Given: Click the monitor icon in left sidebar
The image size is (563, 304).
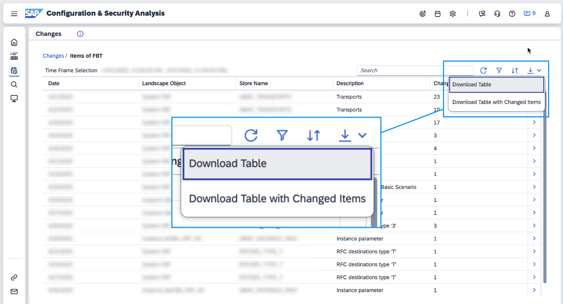Looking at the screenshot, I should click(x=14, y=99).
